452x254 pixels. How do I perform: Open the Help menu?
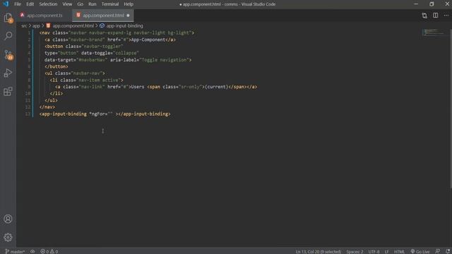tap(129, 4)
